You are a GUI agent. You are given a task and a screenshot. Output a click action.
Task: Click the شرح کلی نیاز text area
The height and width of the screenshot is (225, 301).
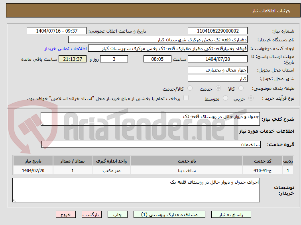click(x=150, y=119)
